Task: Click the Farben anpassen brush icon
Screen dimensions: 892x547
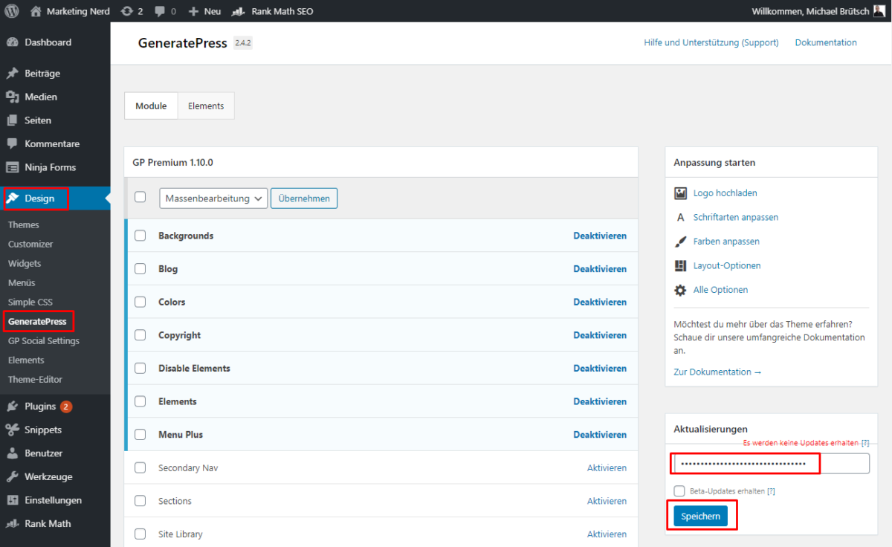Action: [680, 242]
